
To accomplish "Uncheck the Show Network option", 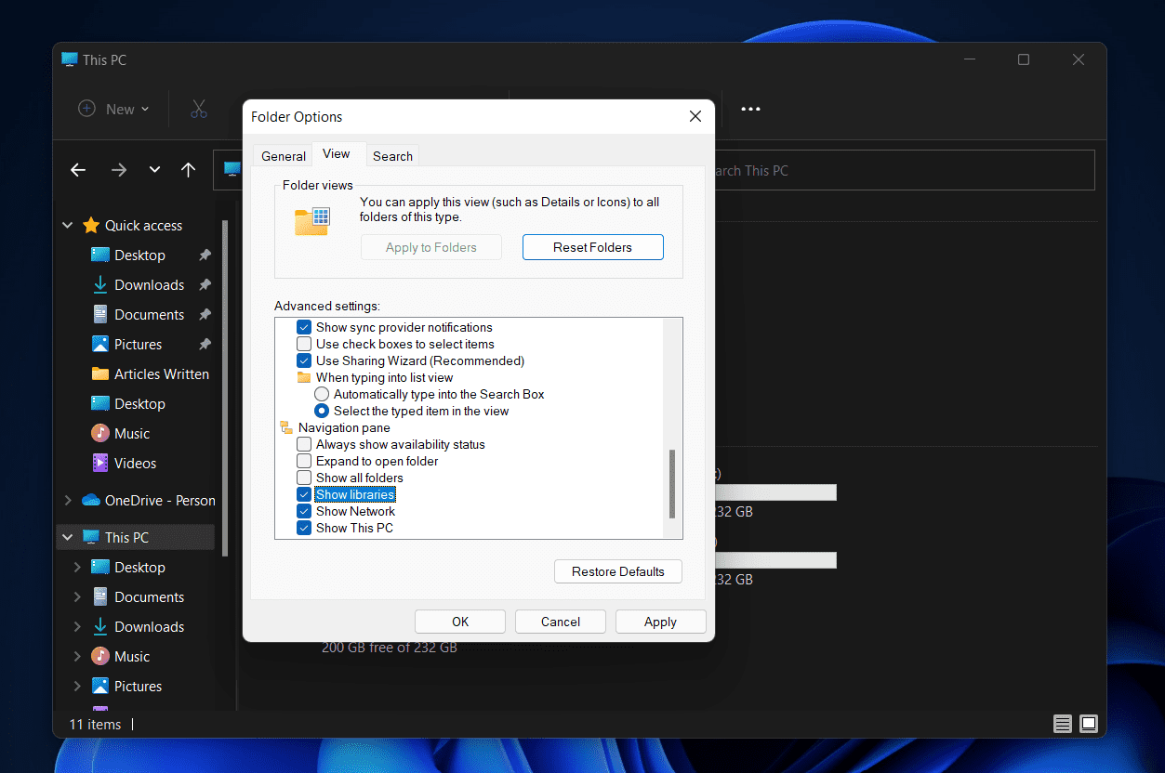I will tap(304, 511).
